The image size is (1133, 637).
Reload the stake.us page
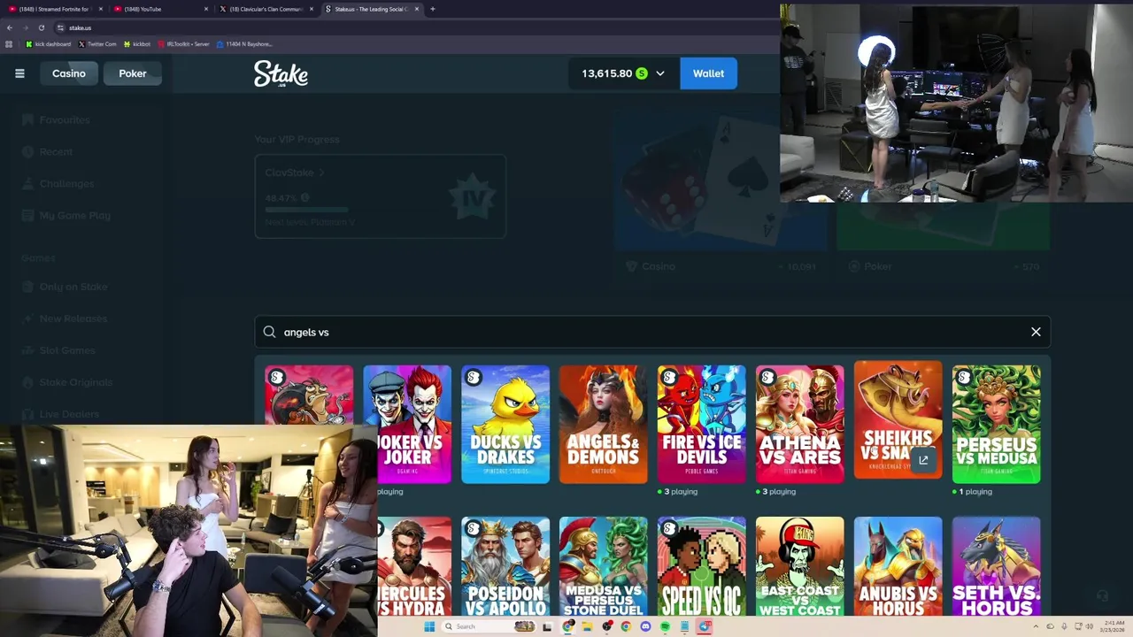click(x=41, y=27)
